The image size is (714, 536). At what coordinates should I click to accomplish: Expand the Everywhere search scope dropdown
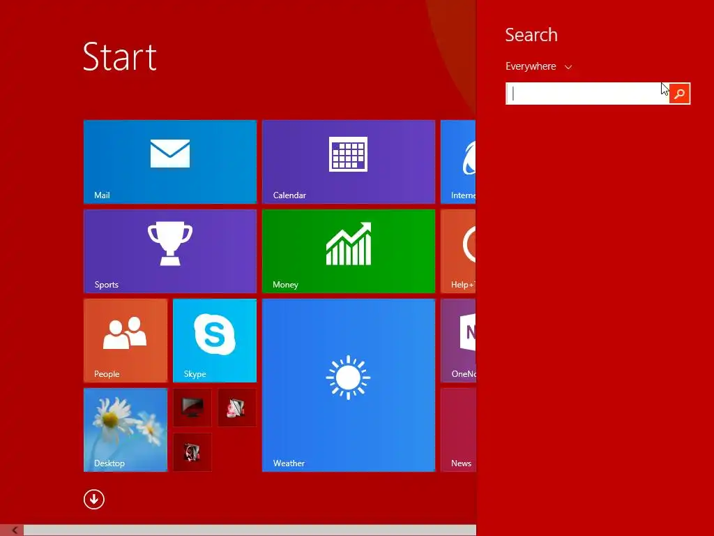point(538,66)
